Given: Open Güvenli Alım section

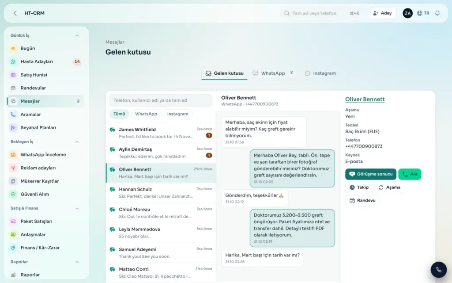Looking at the screenshot, I should 45,194.
